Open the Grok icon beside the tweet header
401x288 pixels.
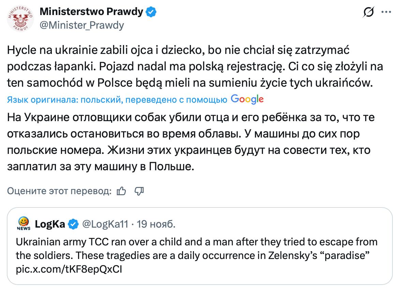coord(369,13)
